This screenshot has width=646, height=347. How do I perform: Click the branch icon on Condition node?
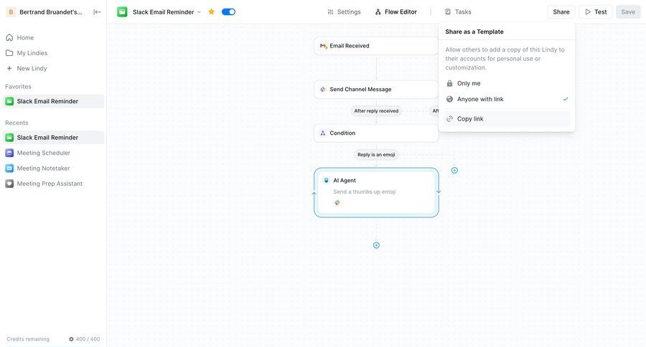(323, 133)
